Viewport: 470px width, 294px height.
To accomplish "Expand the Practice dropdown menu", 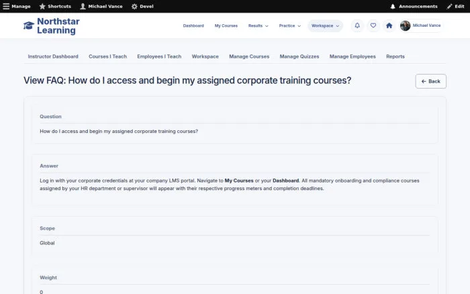I will pyautogui.click(x=289, y=26).
